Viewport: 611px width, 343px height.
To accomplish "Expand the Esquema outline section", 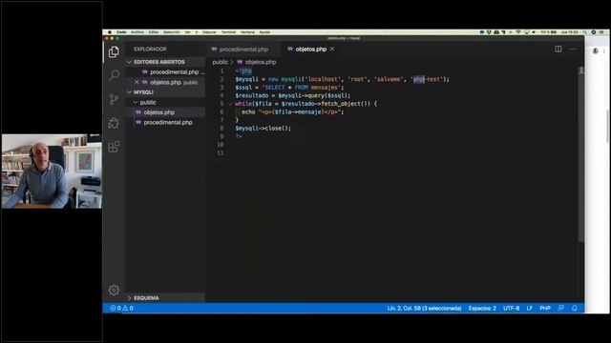I will tap(165, 298).
